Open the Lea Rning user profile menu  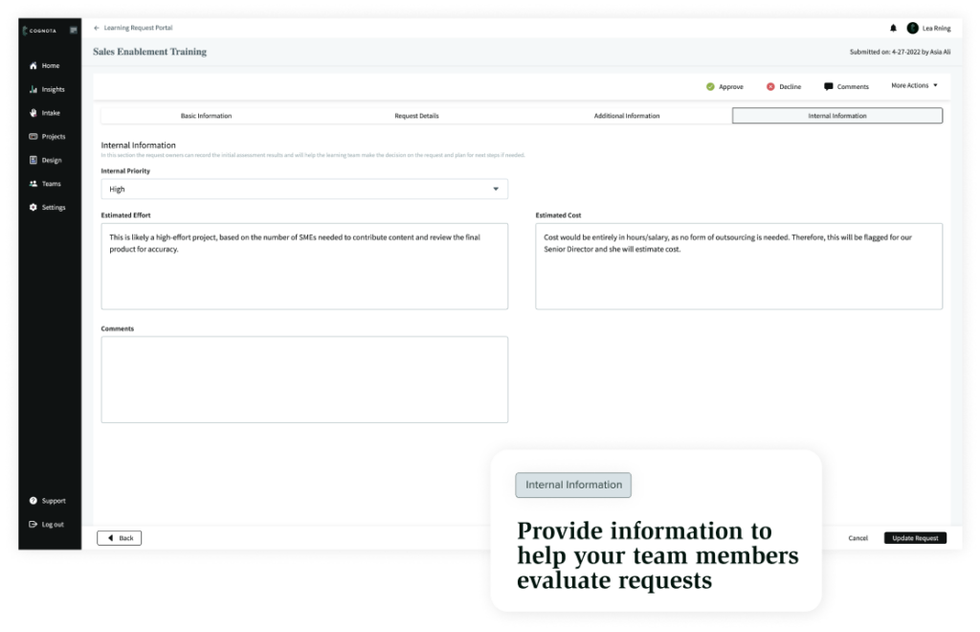(x=929, y=29)
